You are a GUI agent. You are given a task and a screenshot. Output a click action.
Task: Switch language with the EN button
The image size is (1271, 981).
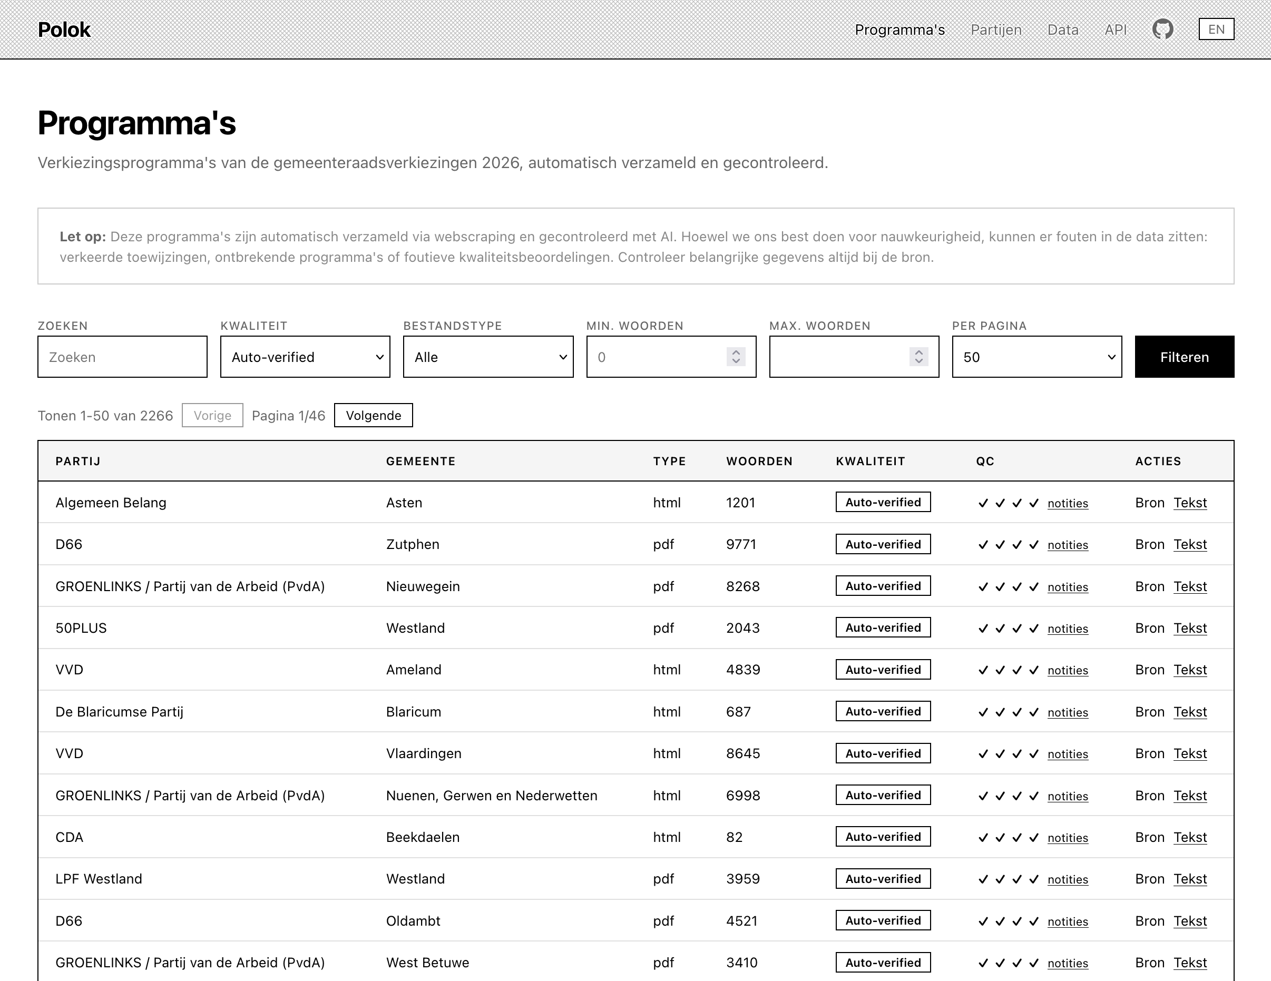[1216, 29]
